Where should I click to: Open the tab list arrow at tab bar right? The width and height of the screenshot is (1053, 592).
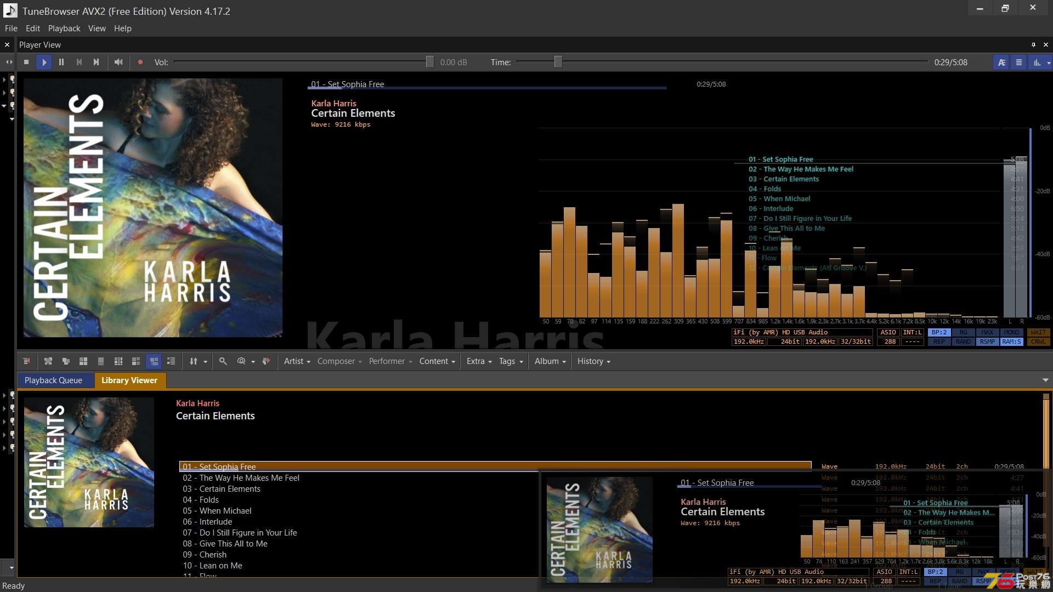click(1045, 380)
